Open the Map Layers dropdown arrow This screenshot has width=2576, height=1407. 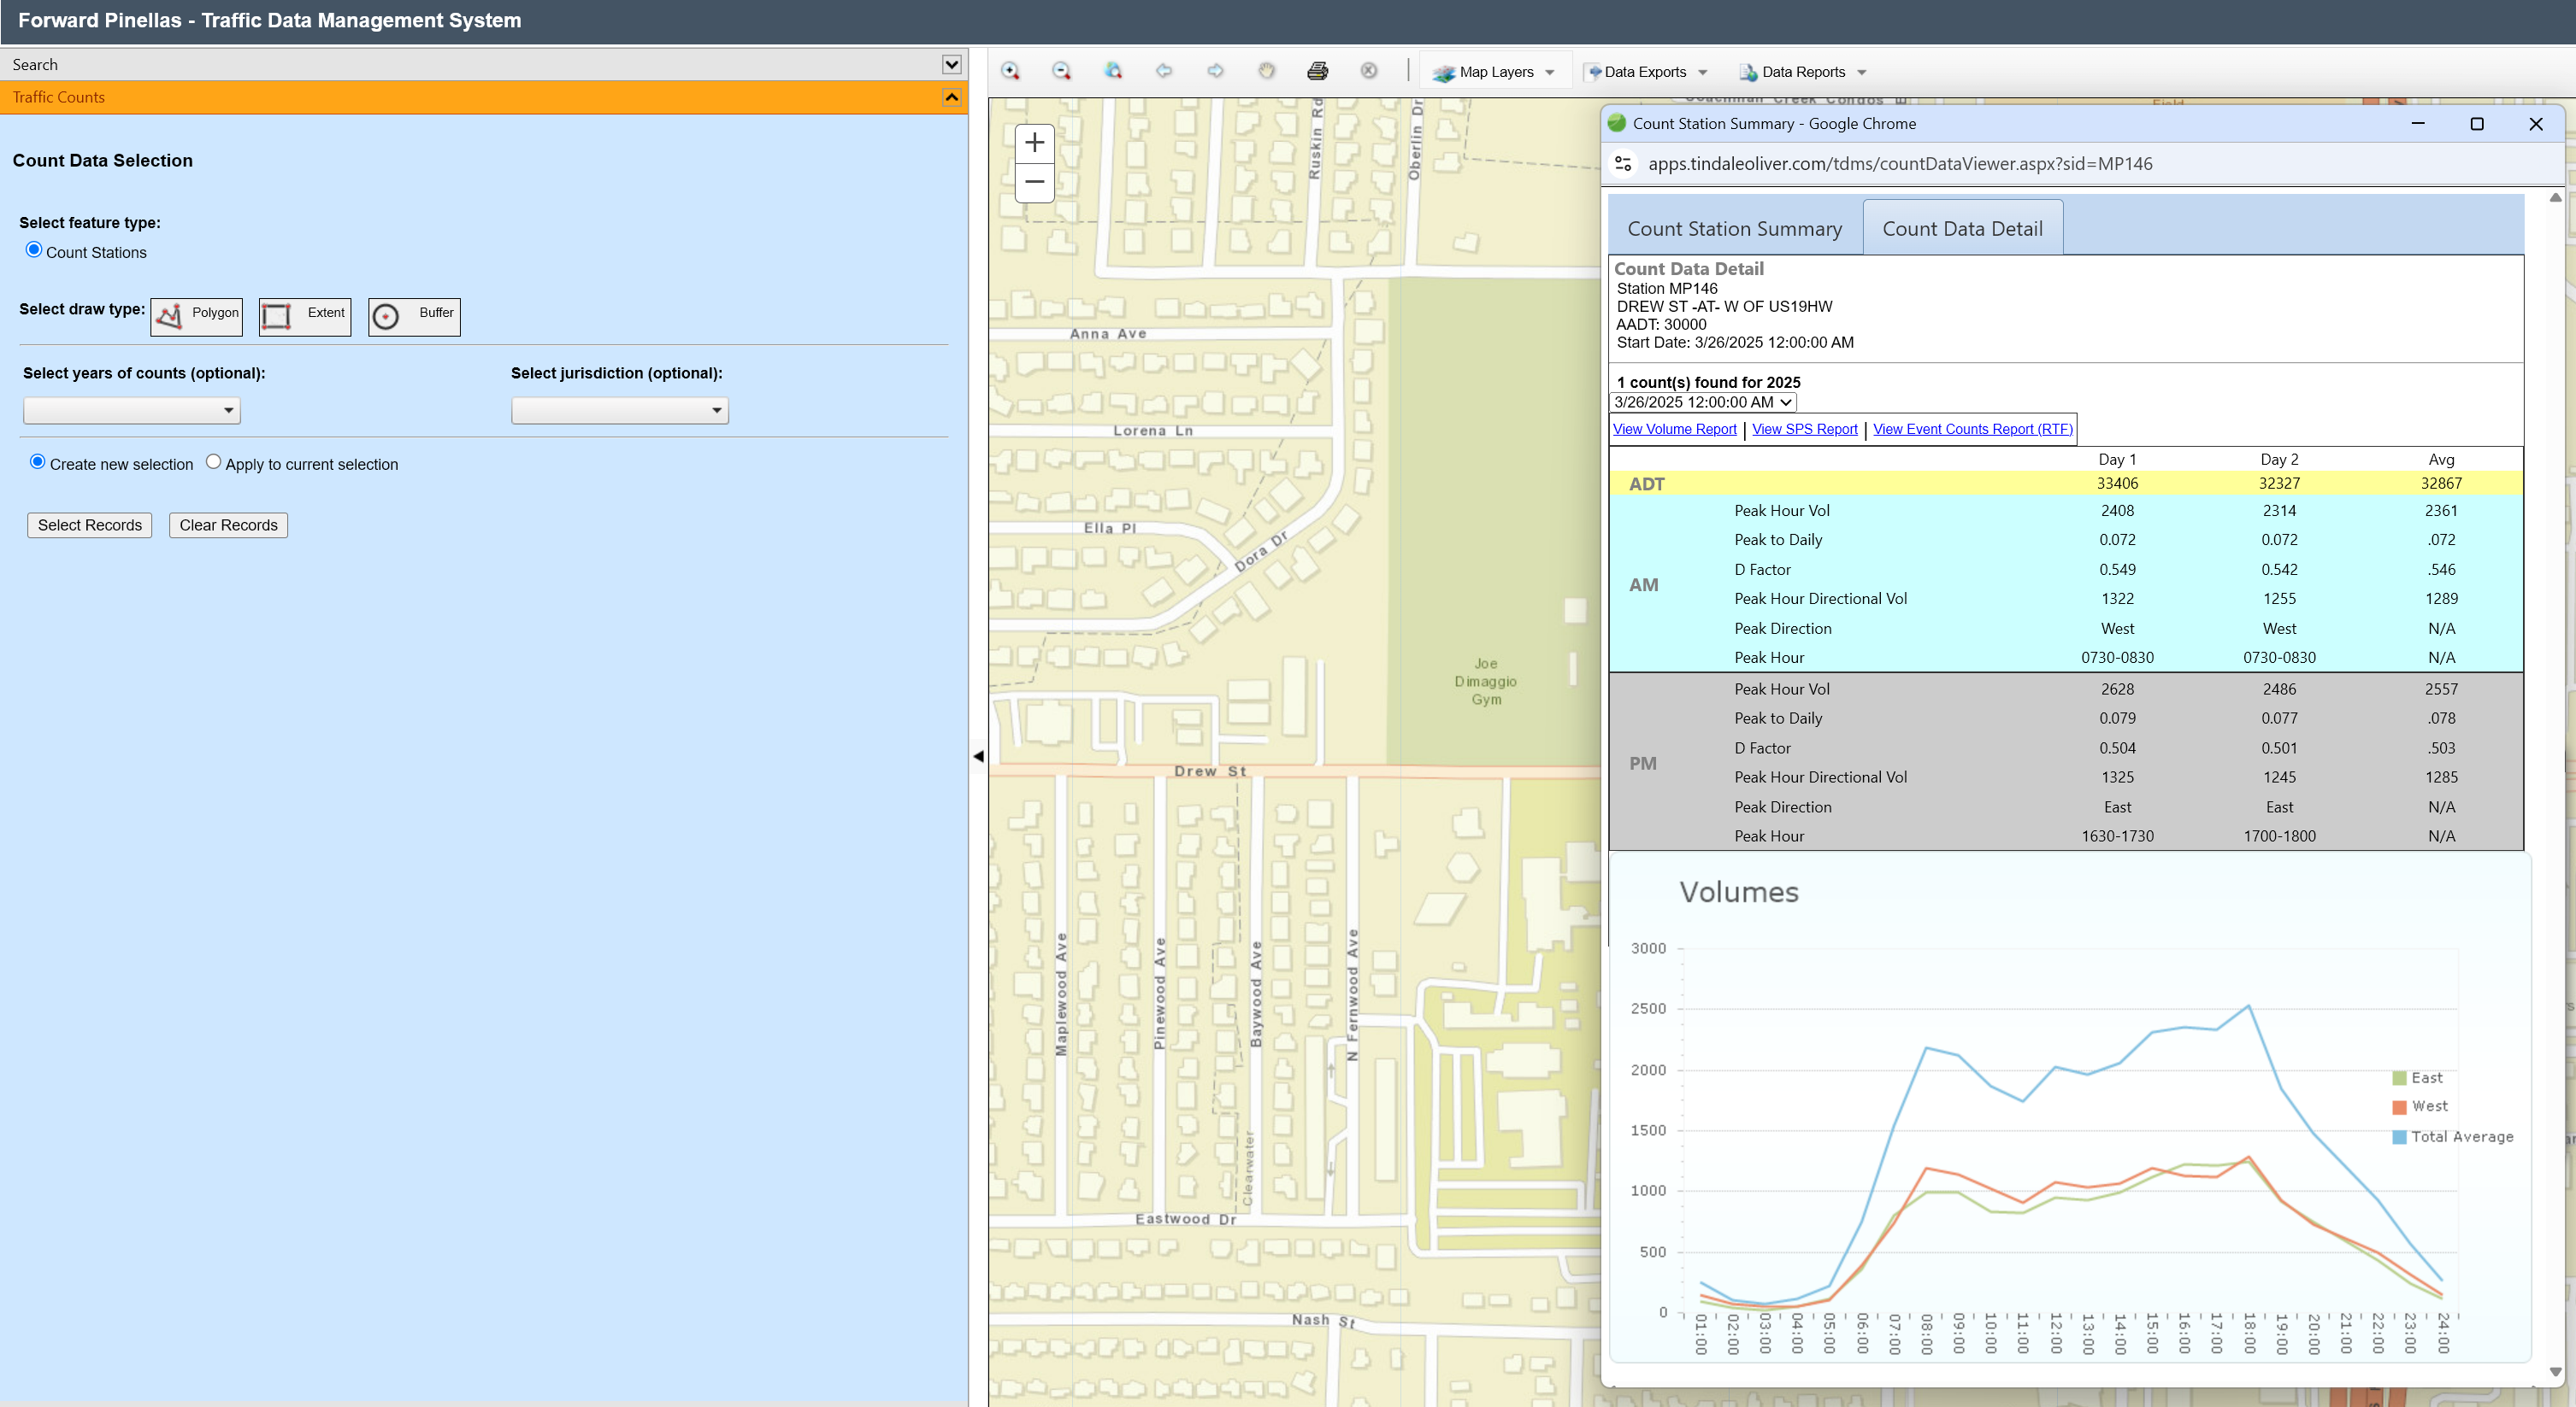(x=1550, y=73)
